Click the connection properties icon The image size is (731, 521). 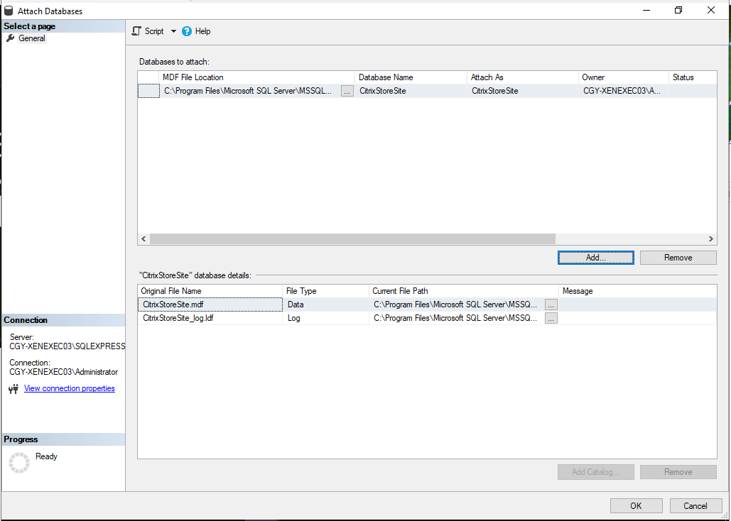click(x=13, y=389)
